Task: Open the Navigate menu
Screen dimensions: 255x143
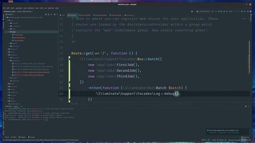Action: click(x=19, y=8)
